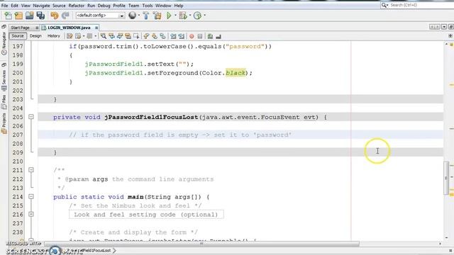Open the Projects side panel
Image resolution: width=454 pixels, height=255 pixels.
(x=4, y=123)
